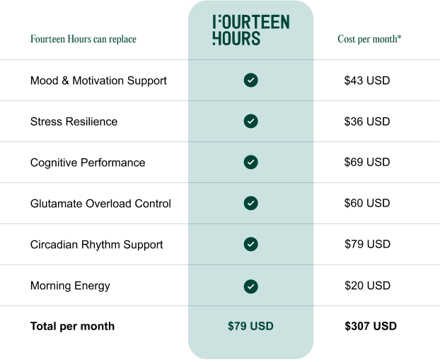Image resolution: width=440 pixels, height=362 pixels.
Task: Select the Cognitive Performance label
Action: (x=88, y=163)
